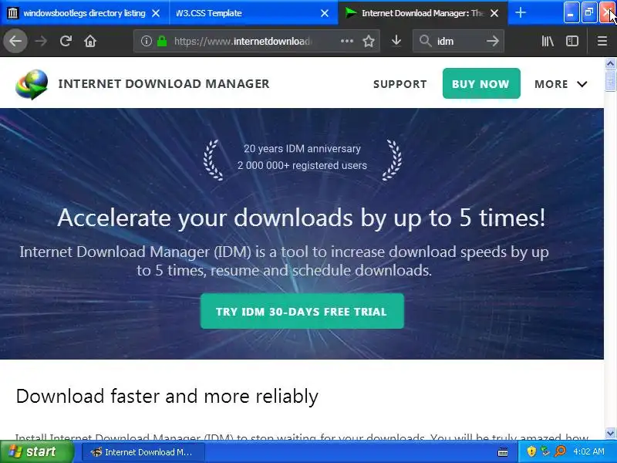
Task: Open the Windows start menu
Action: (37, 451)
